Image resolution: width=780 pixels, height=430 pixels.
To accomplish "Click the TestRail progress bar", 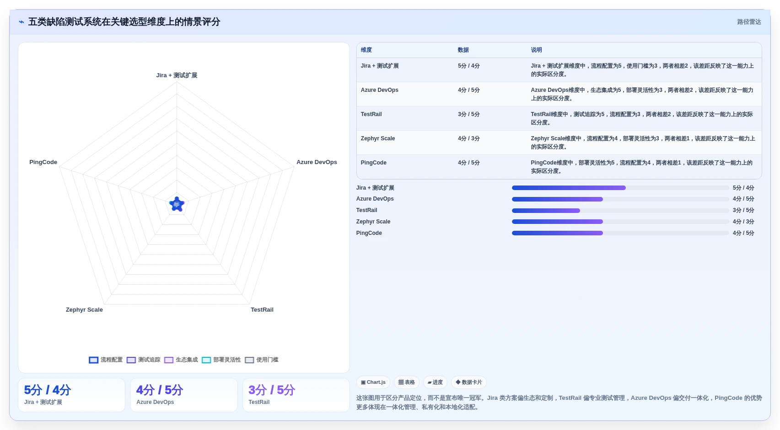I will point(620,211).
